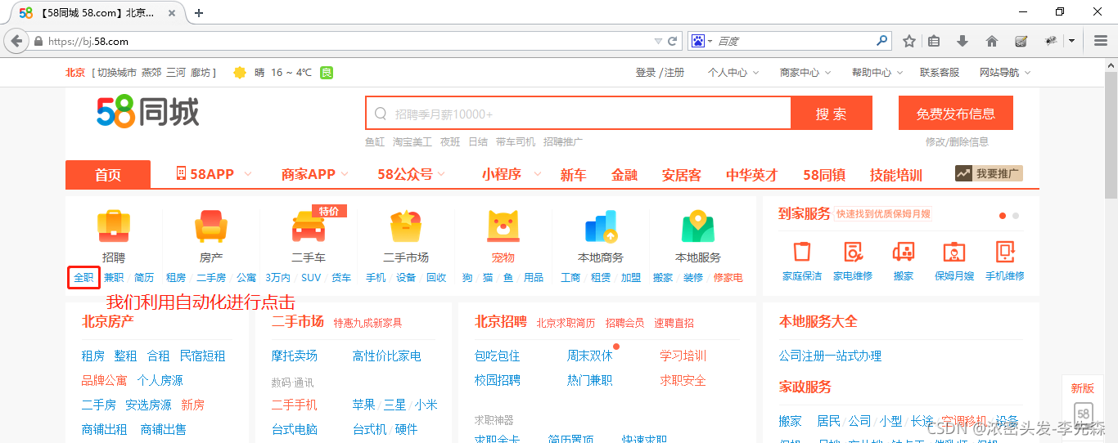Click the Baidu search magnifier icon

881,40
